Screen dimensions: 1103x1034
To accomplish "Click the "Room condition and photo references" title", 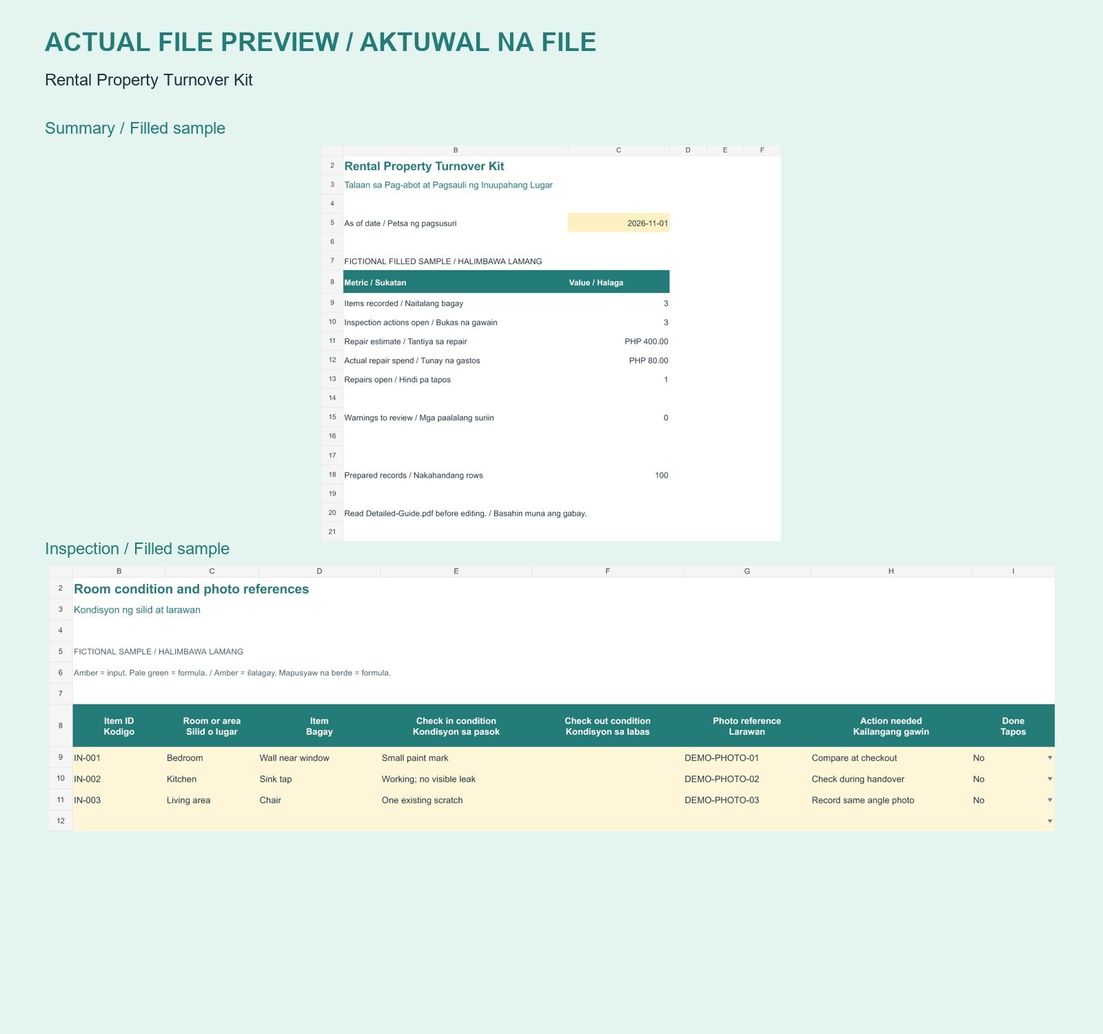I will (x=191, y=589).
